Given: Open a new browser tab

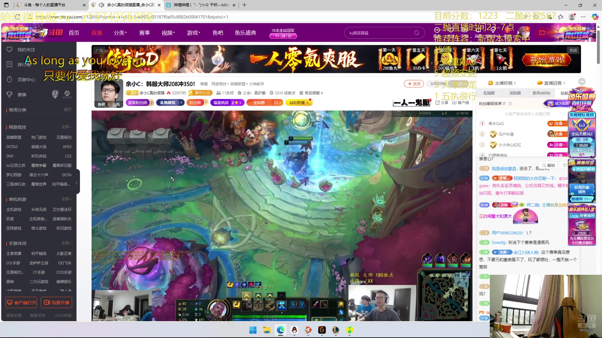Looking at the screenshot, I should tap(244, 5).
